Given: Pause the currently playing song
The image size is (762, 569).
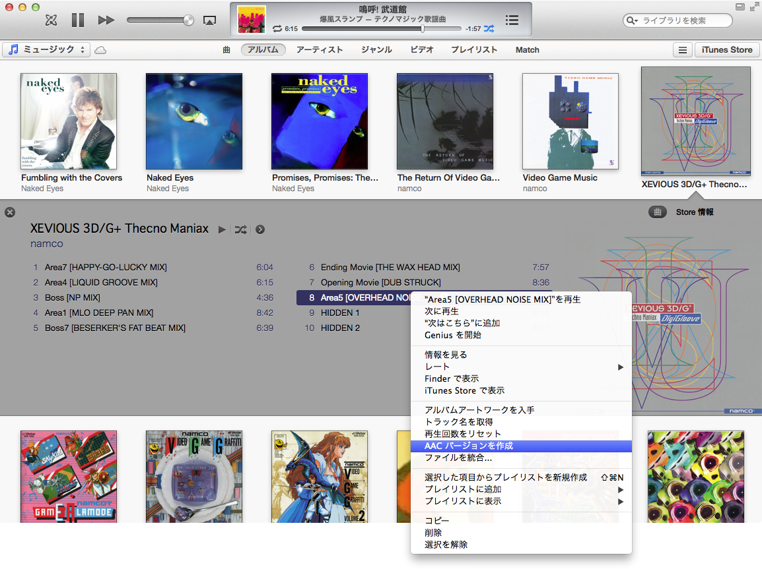Looking at the screenshot, I should point(78,20).
